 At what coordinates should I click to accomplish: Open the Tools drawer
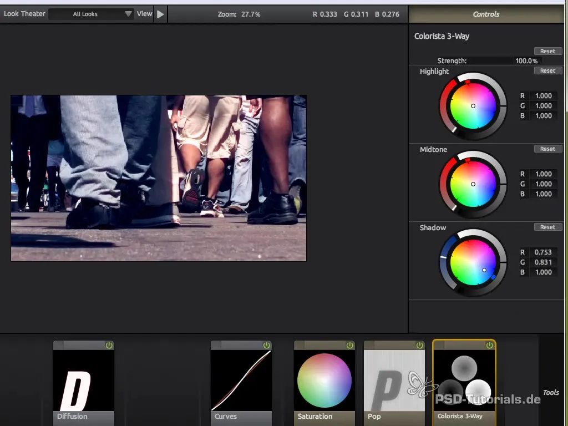tap(551, 392)
